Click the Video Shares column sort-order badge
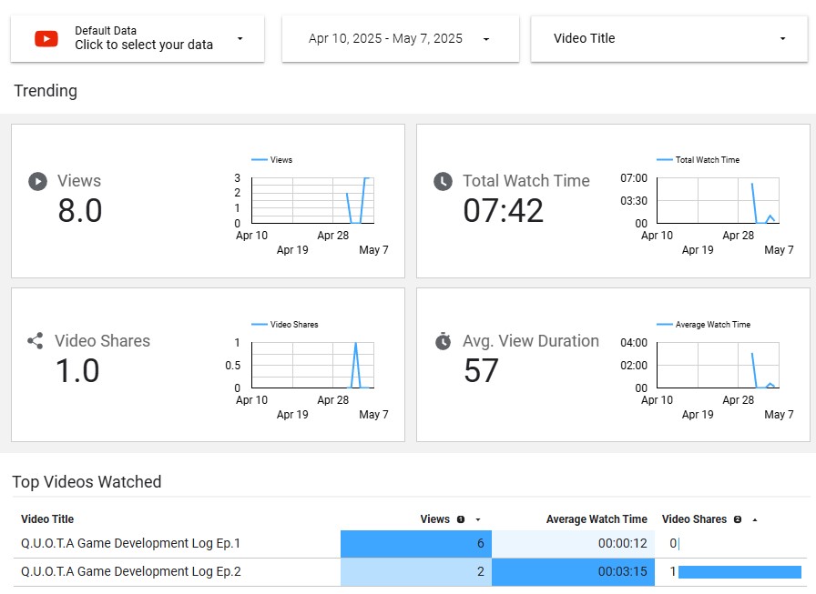This screenshot has width=816, height=594. (738, 519)
